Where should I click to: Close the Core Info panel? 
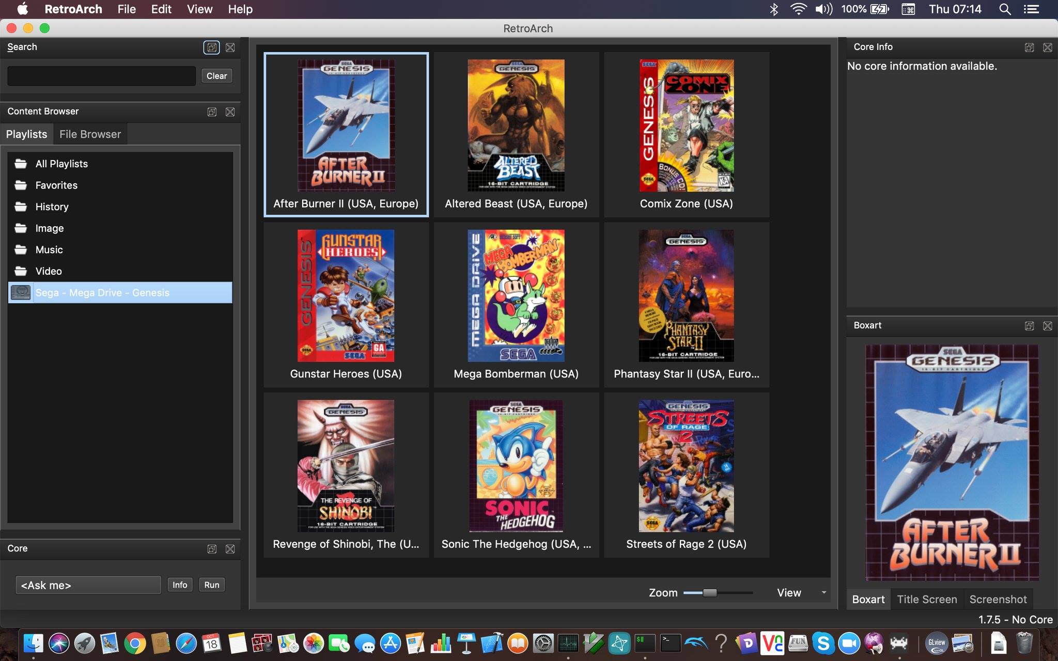1048,48
